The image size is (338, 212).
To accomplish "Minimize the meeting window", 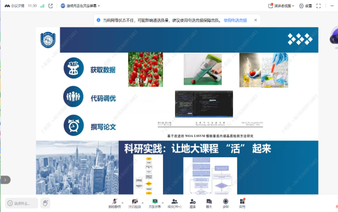I will coord(332,6).
